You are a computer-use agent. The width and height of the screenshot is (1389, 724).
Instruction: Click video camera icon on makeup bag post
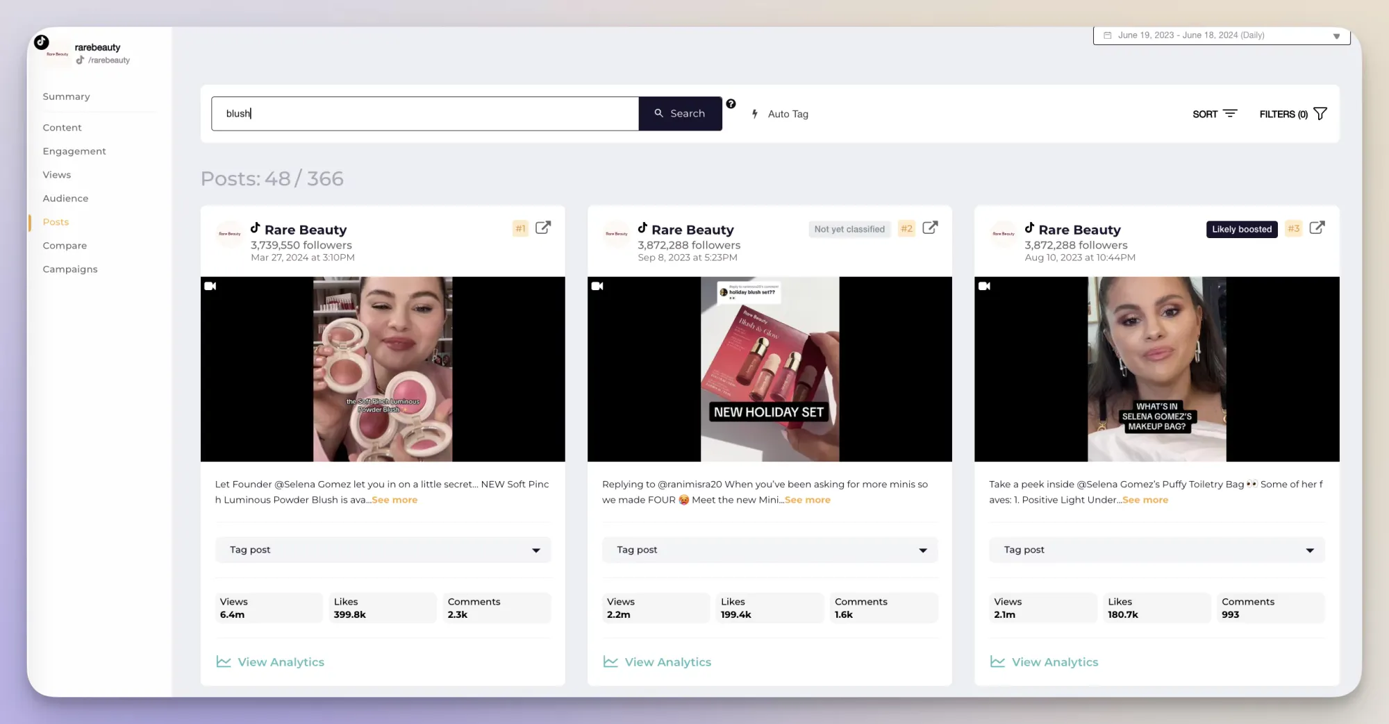coord(984,286)
